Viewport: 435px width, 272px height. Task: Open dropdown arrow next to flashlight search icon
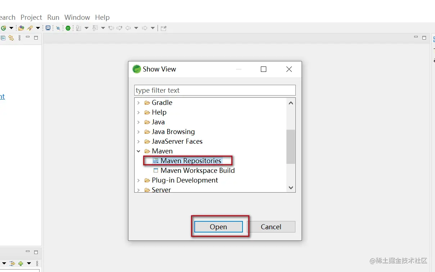(x=38, y=28)
